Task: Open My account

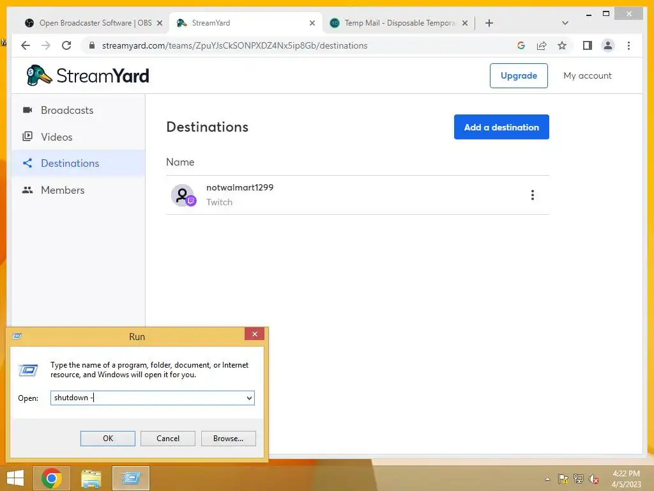Action: (588, 75)
